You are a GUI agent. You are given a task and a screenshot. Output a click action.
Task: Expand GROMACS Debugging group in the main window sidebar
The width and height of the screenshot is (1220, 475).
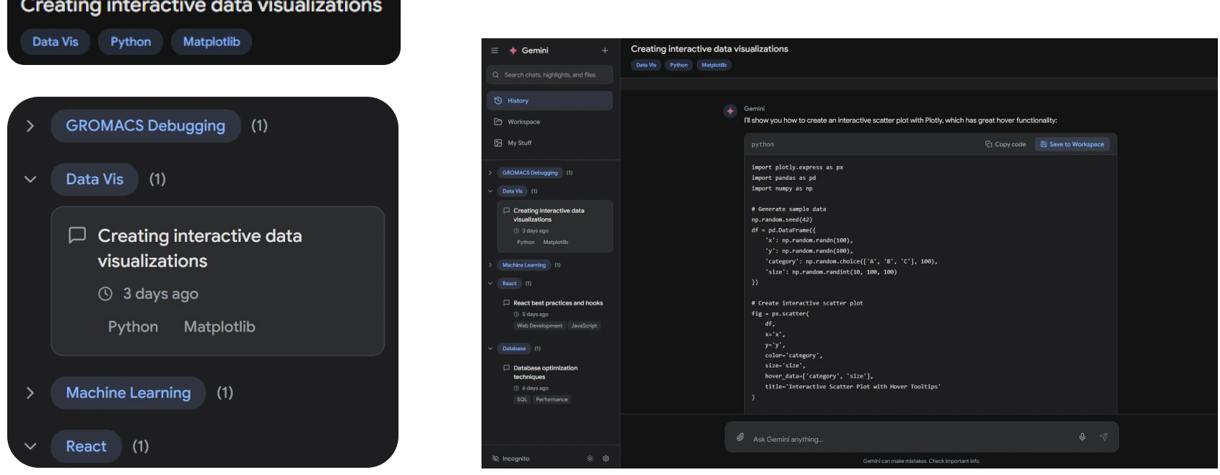pos(490,173)
